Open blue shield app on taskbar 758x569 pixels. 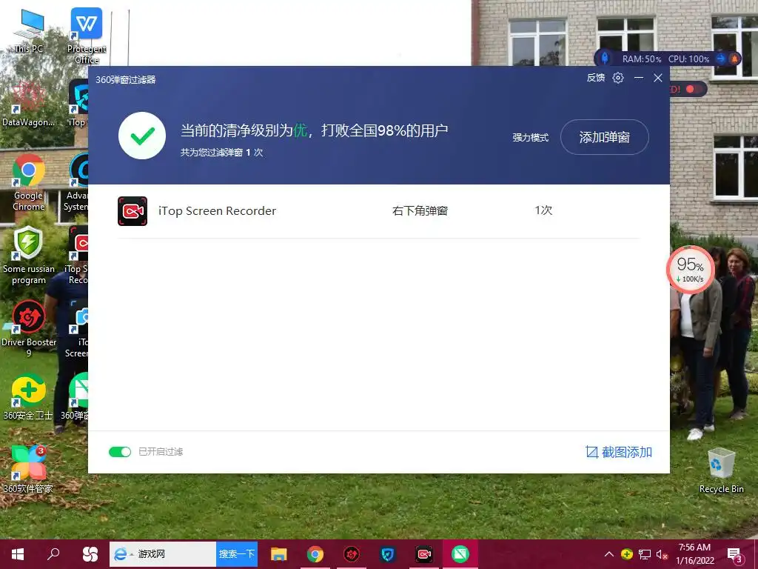(x=388, y=554)
